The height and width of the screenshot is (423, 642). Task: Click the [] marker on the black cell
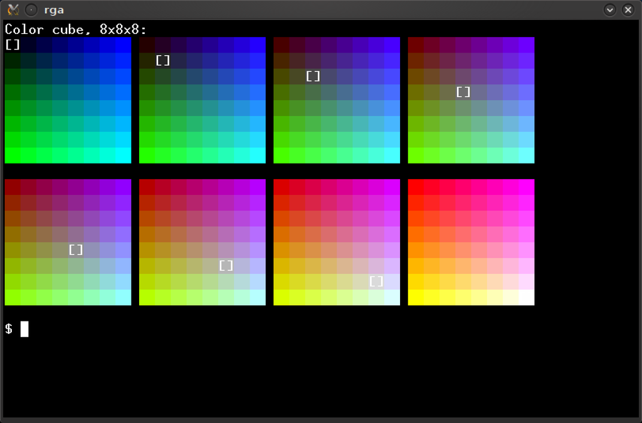13,44
